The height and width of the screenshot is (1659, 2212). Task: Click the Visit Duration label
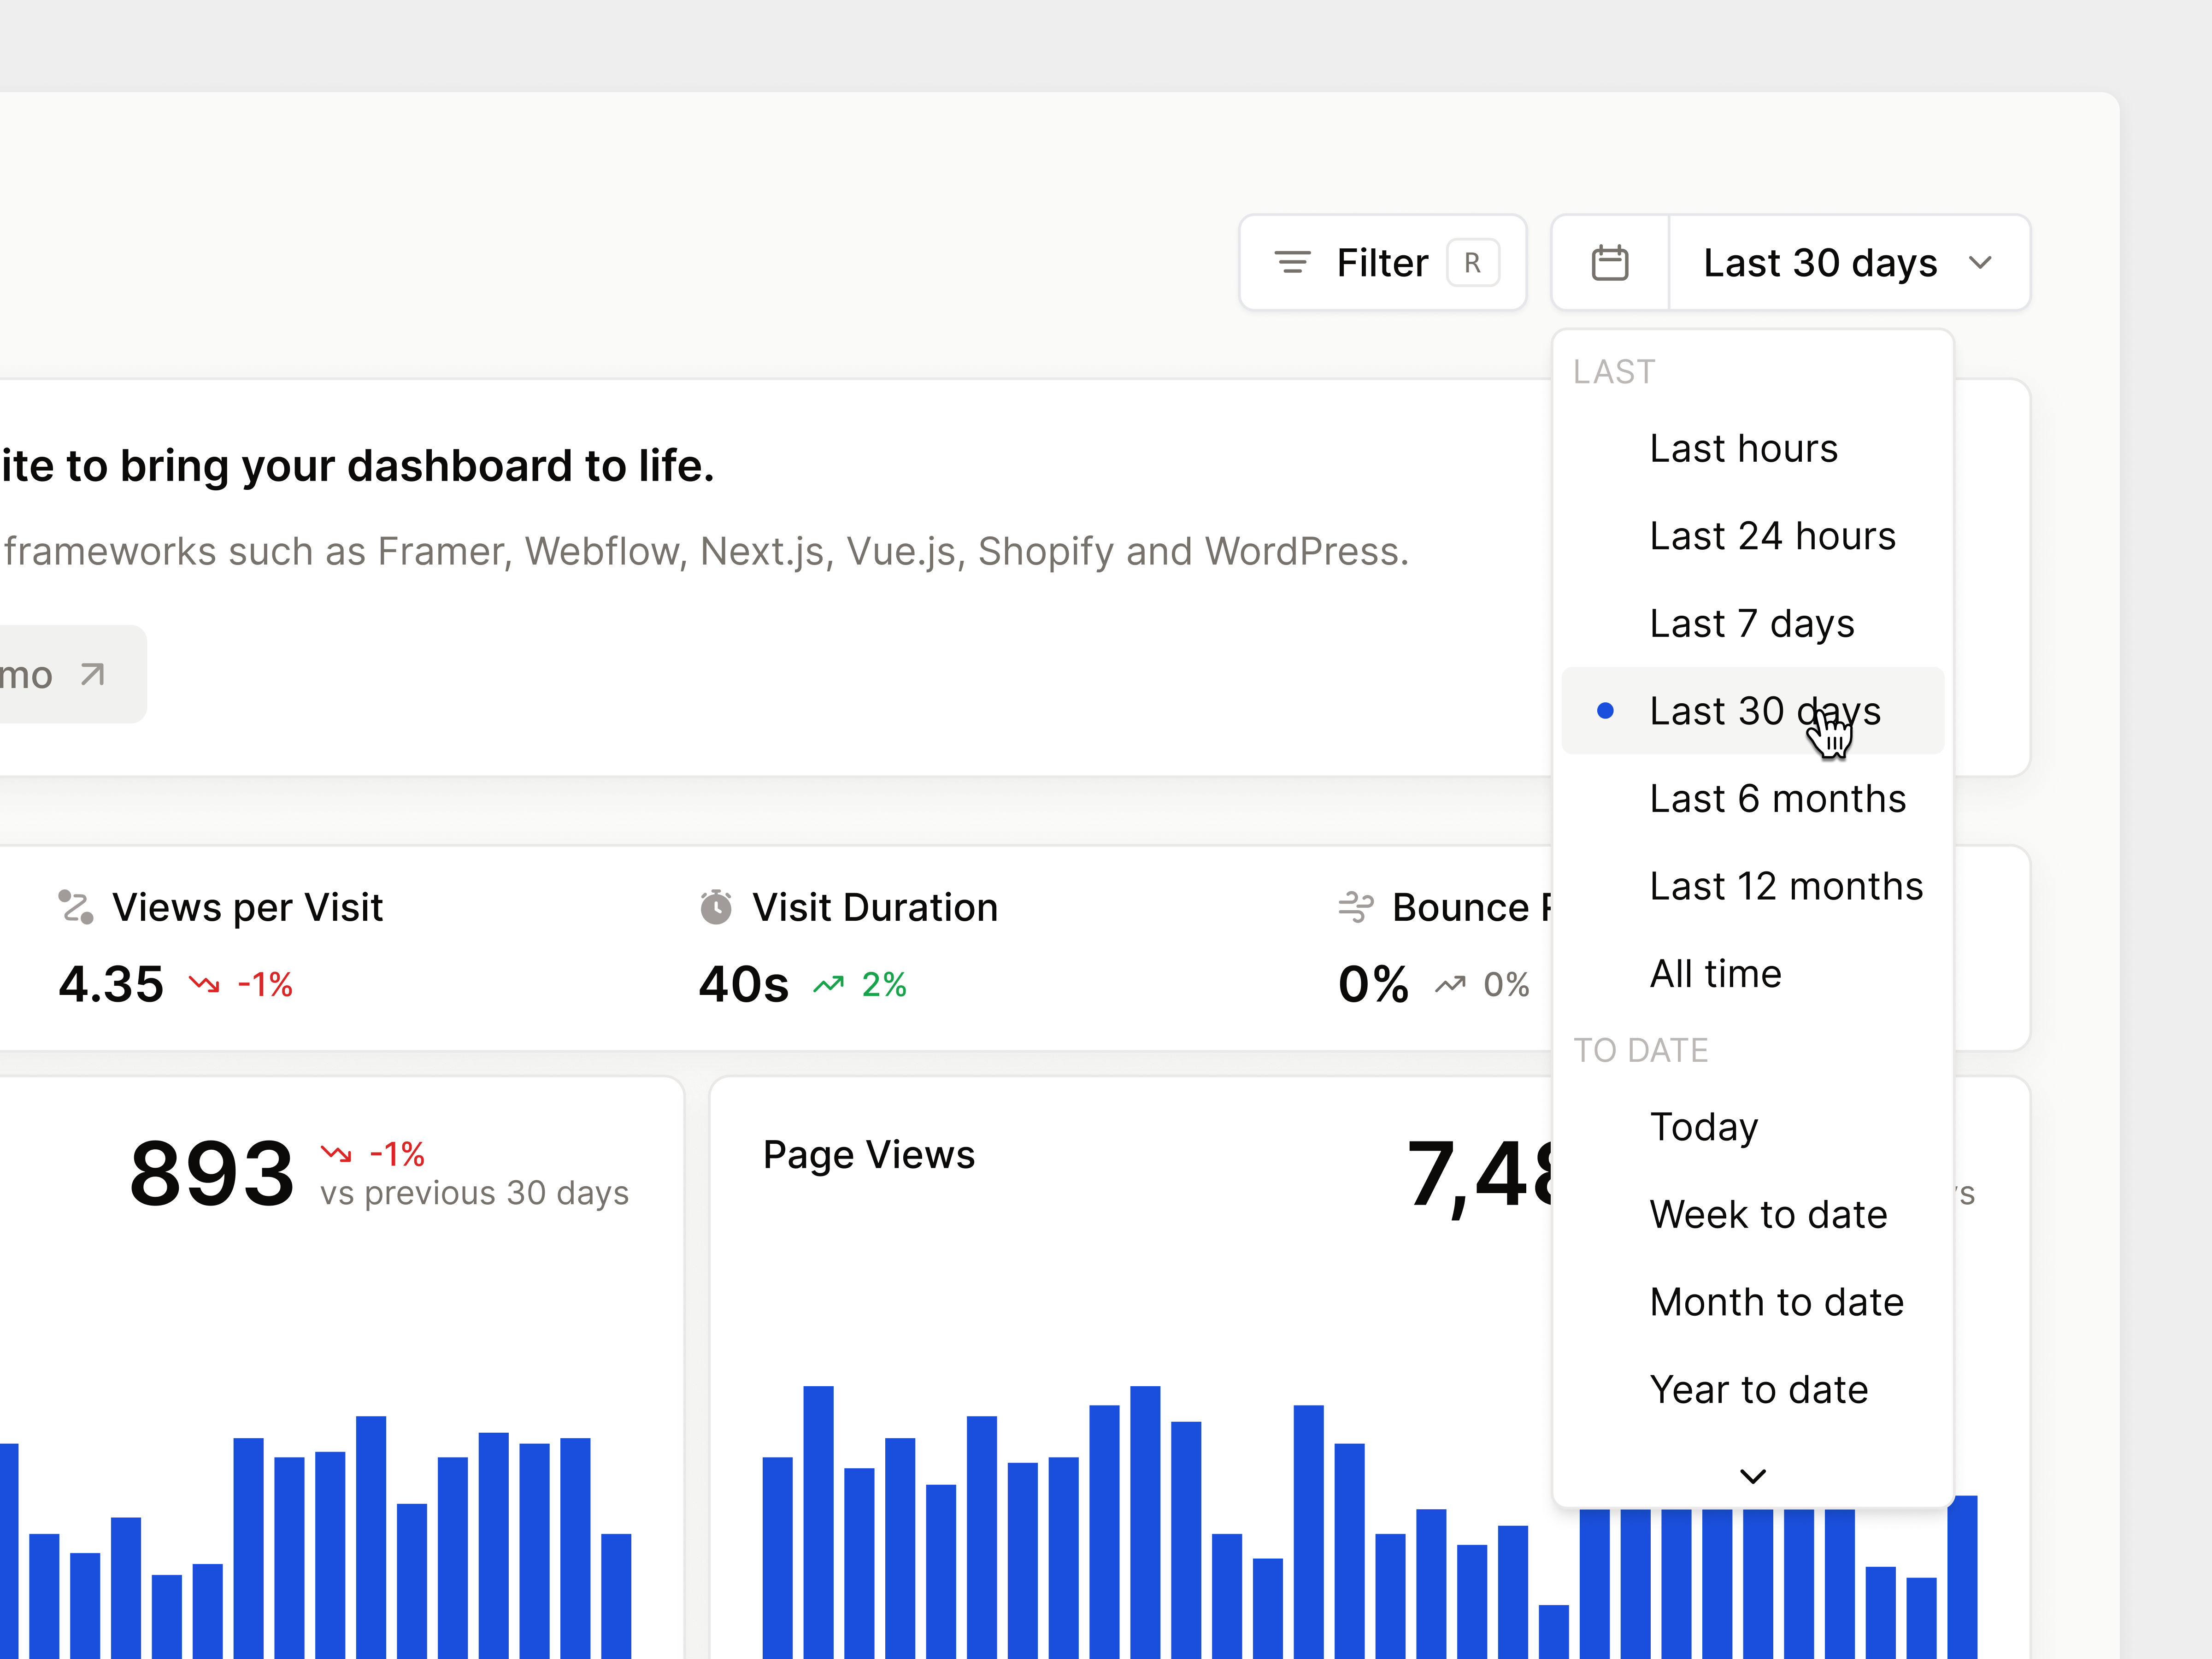point(875,908)
